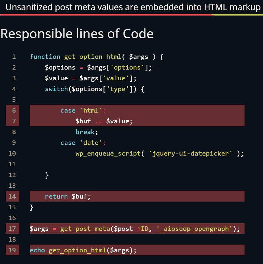
Task: Click the Responsible lines of Code heading
Action: (77, 34)
